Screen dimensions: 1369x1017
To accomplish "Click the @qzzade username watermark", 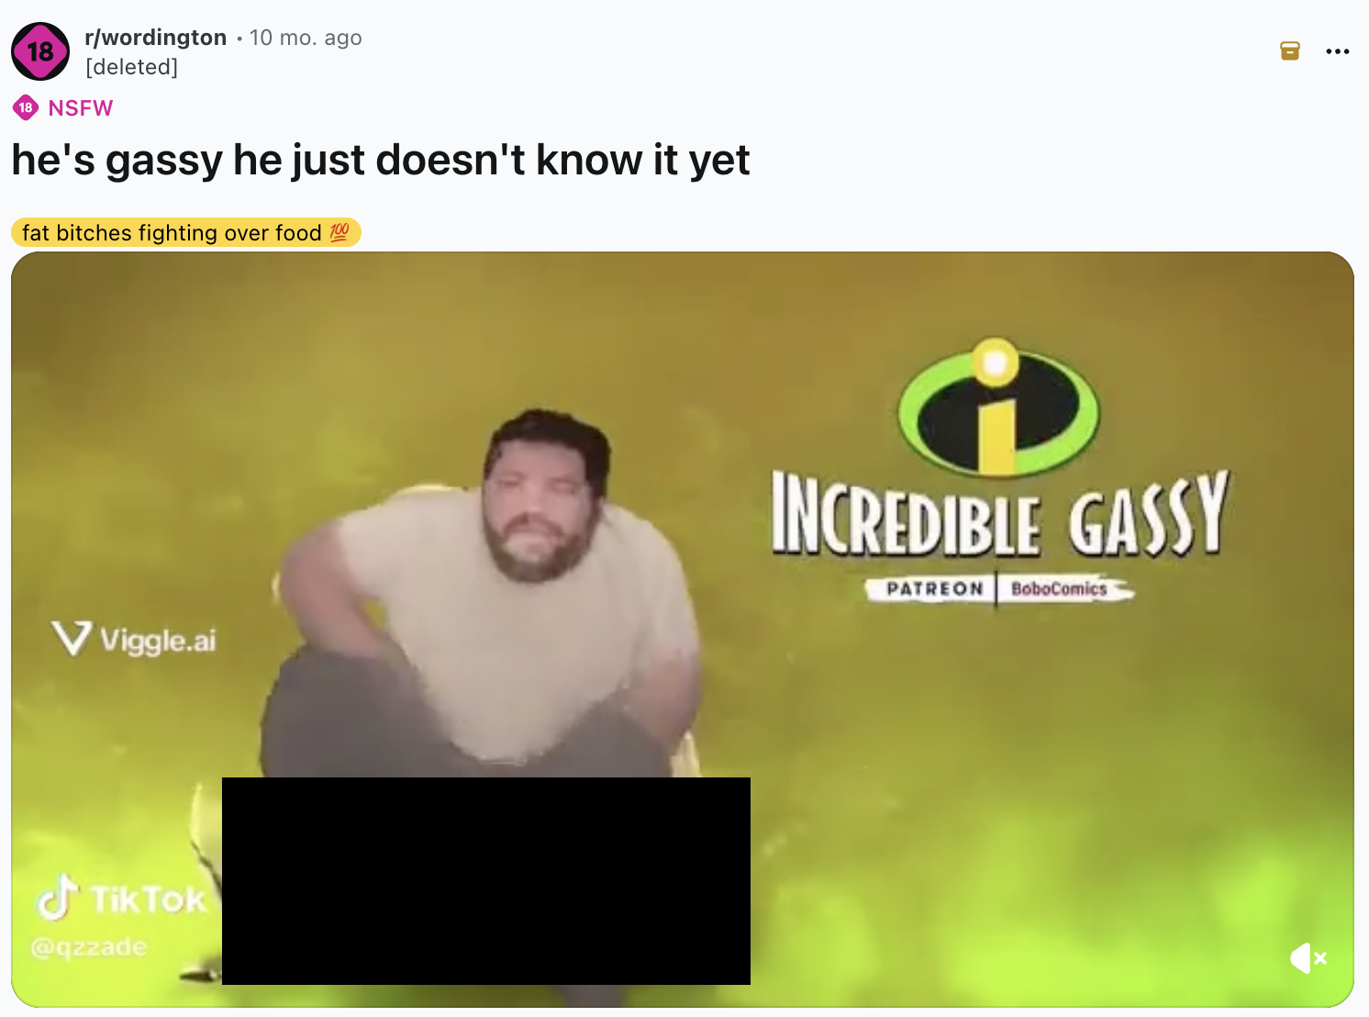I will [x=88, y=946].
